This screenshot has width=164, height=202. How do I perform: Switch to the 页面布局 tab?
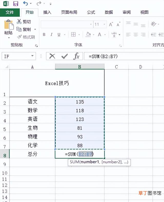(x=69, y=12)
